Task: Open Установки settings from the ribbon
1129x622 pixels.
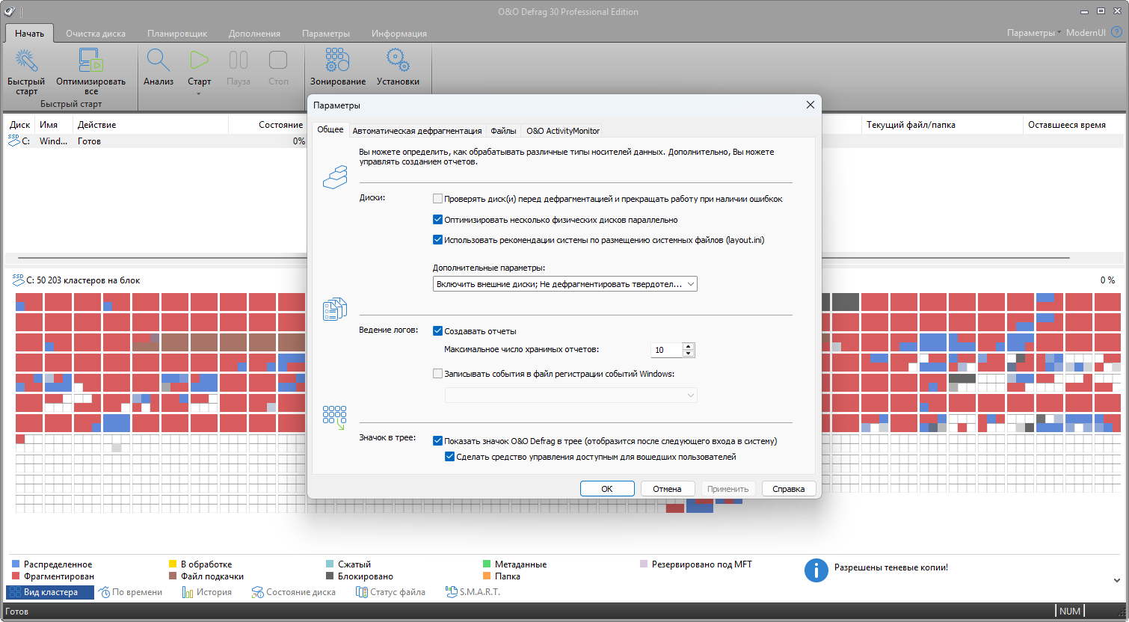Action: pyautogui.click(x=398, y=67)
